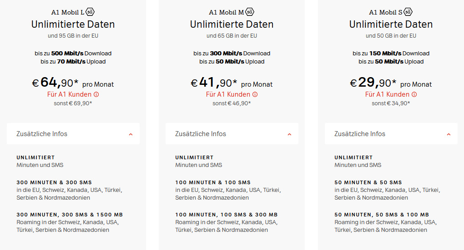Select the A1 Mobil M plan title
Image resolution: width=464 pixels, height=250 pixels.
click(x=227, y=12)
